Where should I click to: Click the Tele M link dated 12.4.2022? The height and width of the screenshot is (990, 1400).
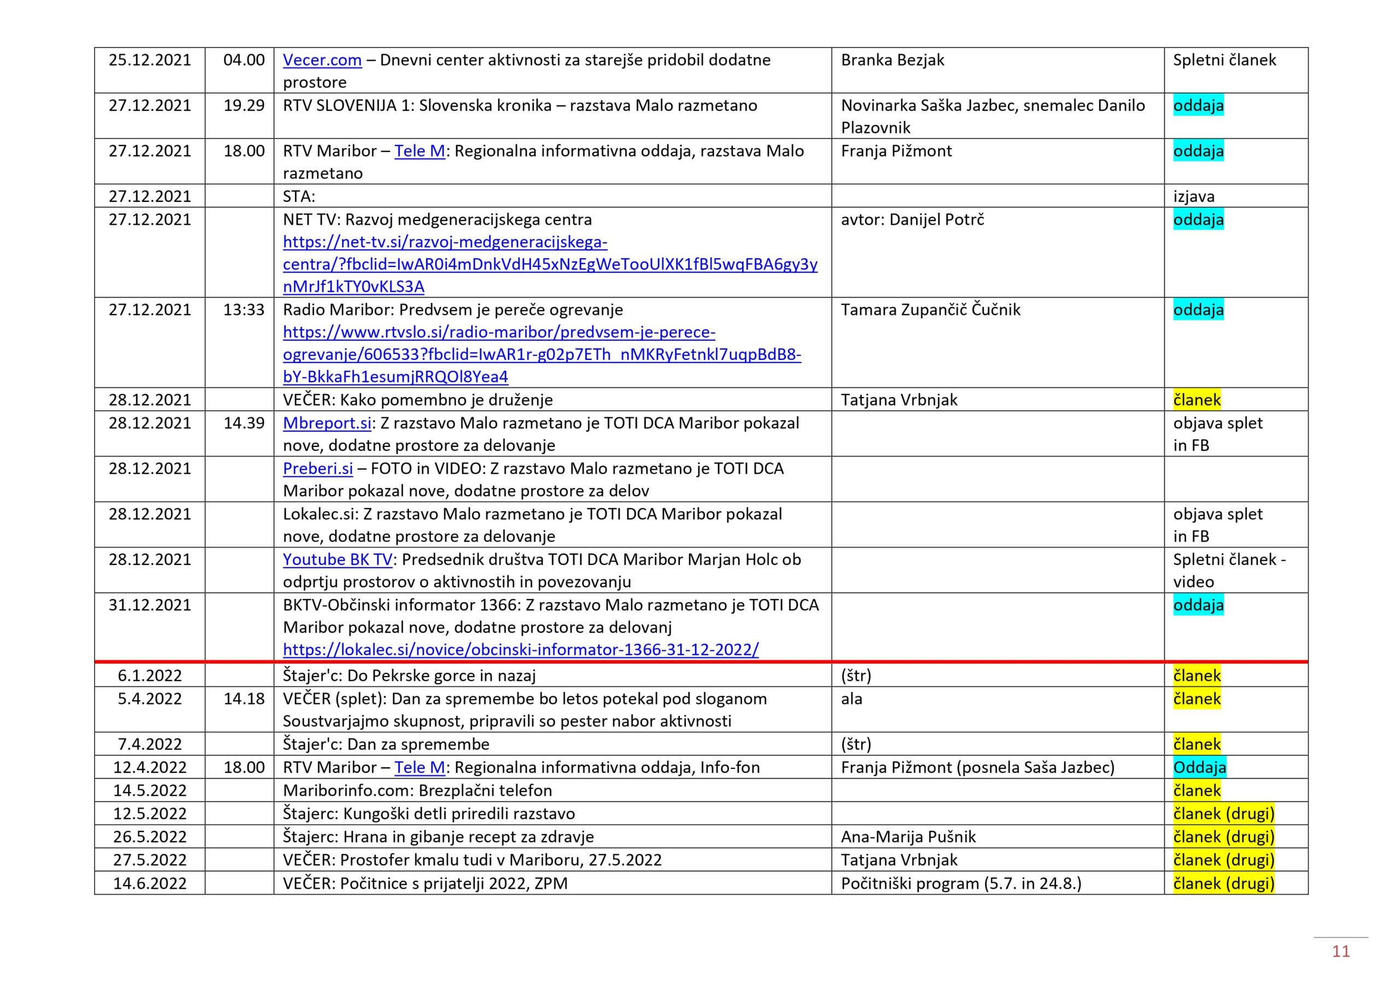pyautogui.click(x=419, y=767)
